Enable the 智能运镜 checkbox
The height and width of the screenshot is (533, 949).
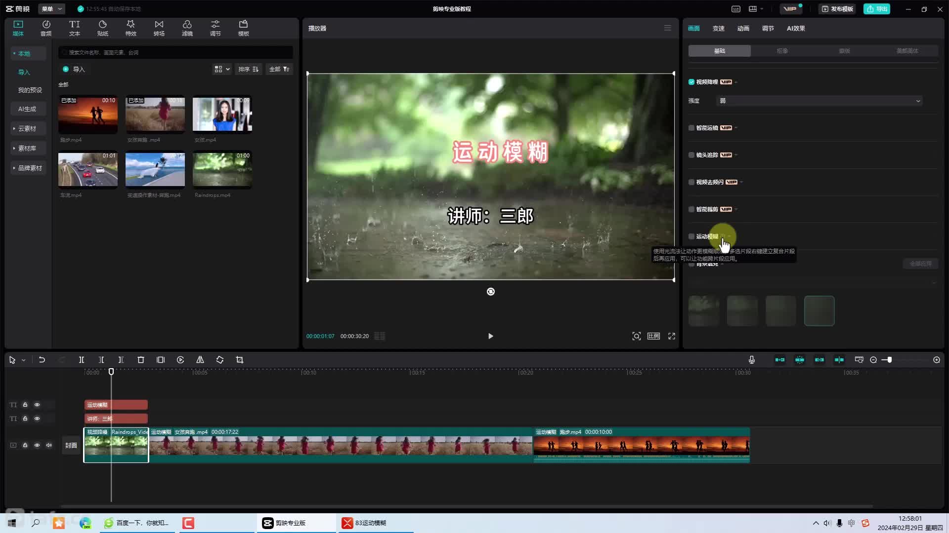click(691, 128)
